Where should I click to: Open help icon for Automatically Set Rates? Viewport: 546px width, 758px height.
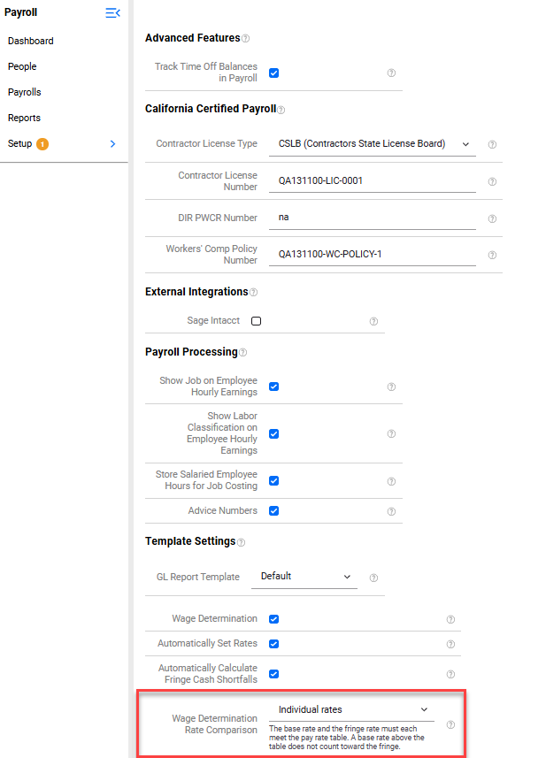click(450, 644)
